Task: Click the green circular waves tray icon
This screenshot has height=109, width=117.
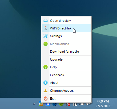Action: [x=61, y=104]
